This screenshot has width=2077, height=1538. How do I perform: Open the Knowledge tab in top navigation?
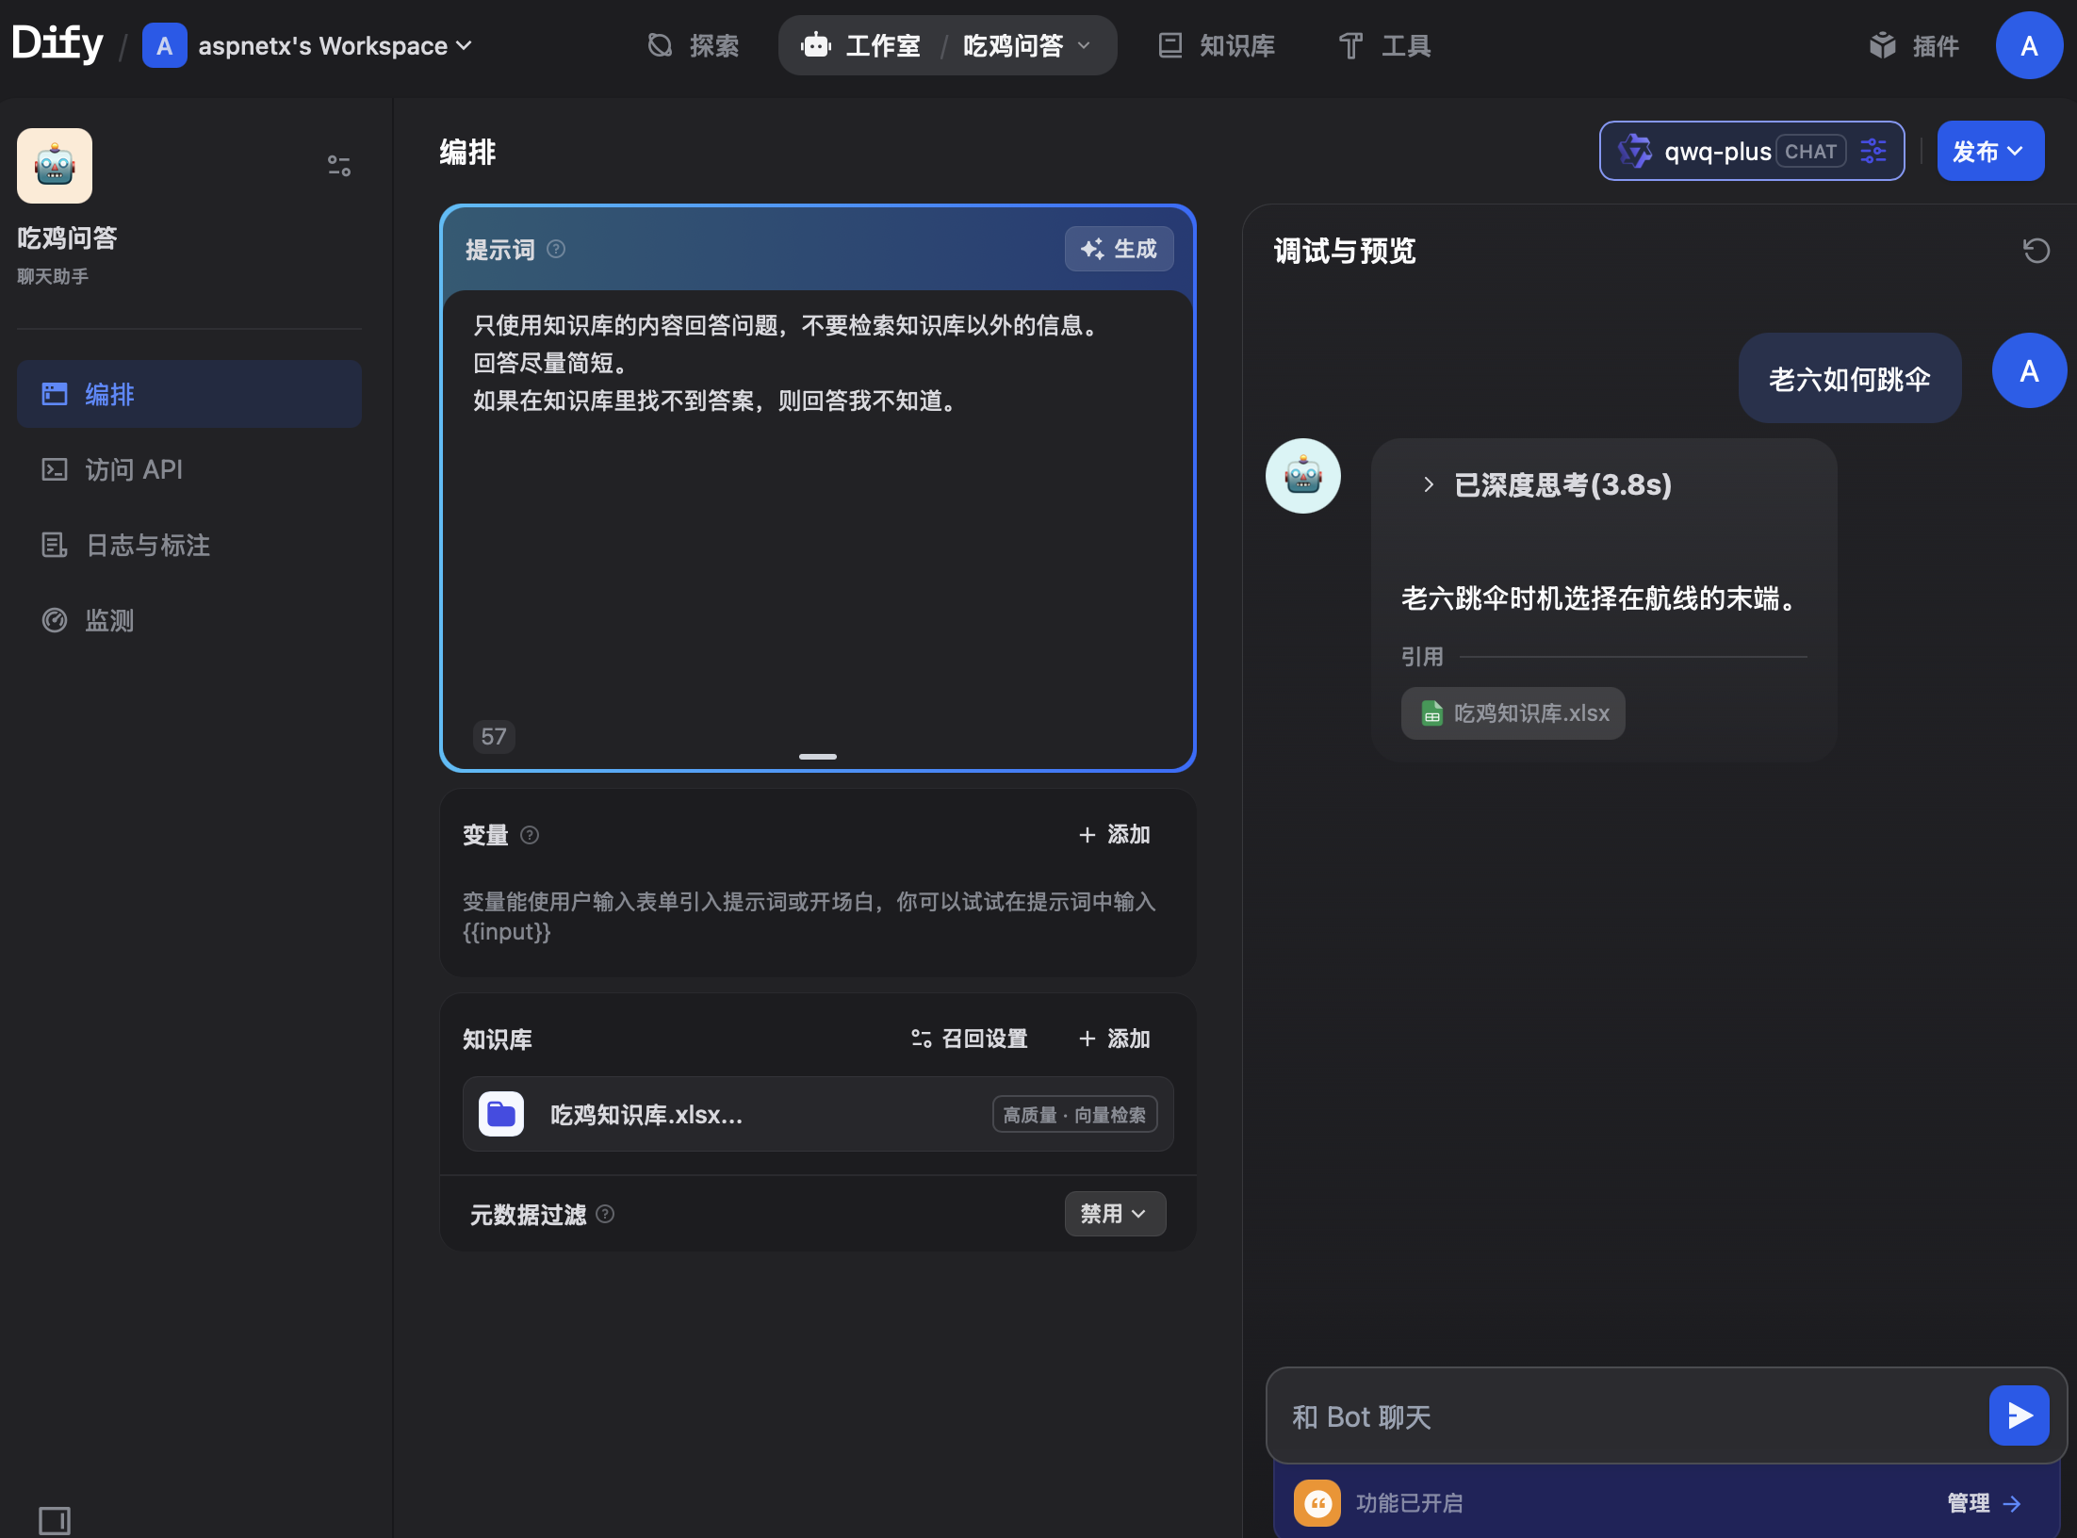tap(1216, 45)
